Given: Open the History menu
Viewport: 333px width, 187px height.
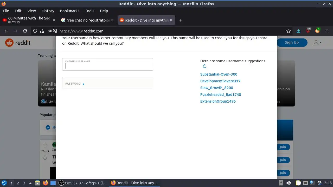Looking at the screenshot, I should click(48, 11).
